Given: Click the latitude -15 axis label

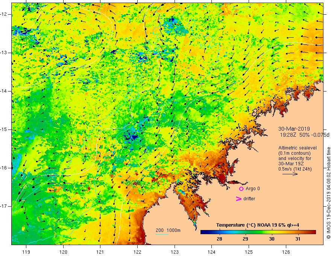Looking at the screenshot, I should click(x=4, y=130).
